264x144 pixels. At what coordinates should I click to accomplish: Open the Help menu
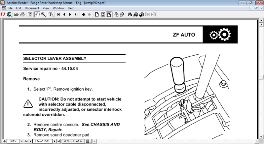click(x=71, y=8)
